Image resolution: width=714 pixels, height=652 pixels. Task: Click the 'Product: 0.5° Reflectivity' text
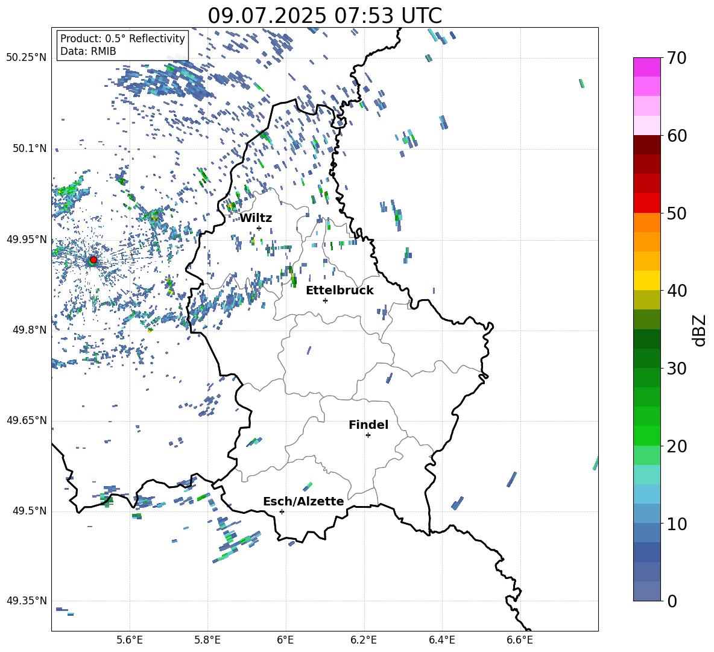pyautogui.click(x=122, y=39)
